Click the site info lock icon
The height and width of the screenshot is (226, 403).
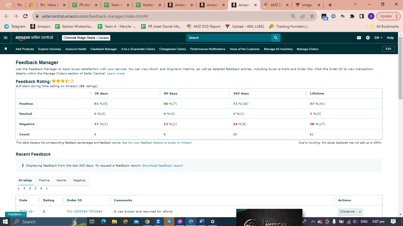37,16
